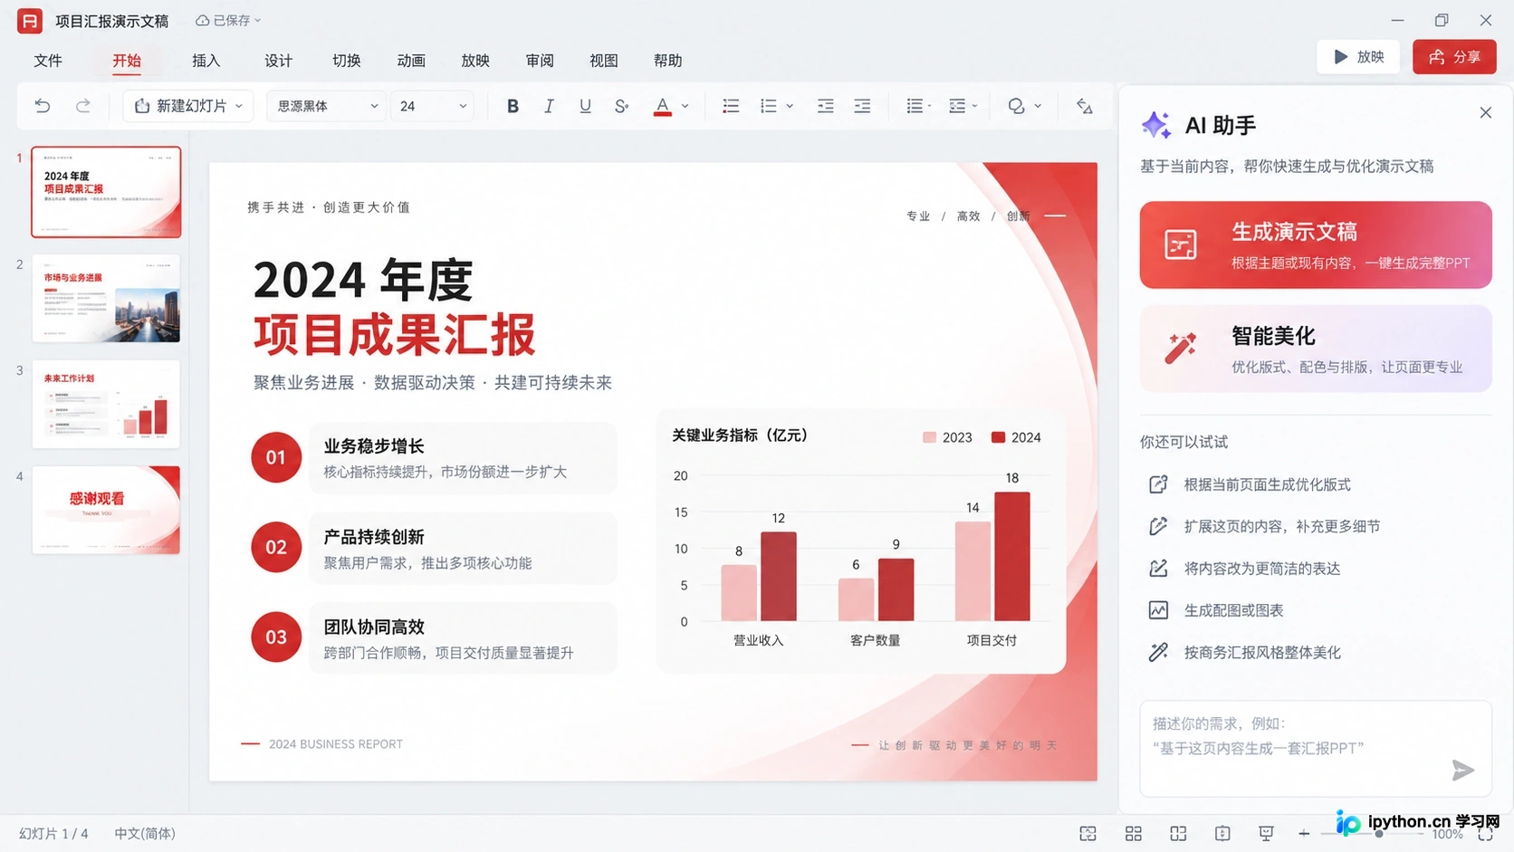Switch to normal view in status bar
This screenshot has height=852, width=1514.
tap(1088, 834)
